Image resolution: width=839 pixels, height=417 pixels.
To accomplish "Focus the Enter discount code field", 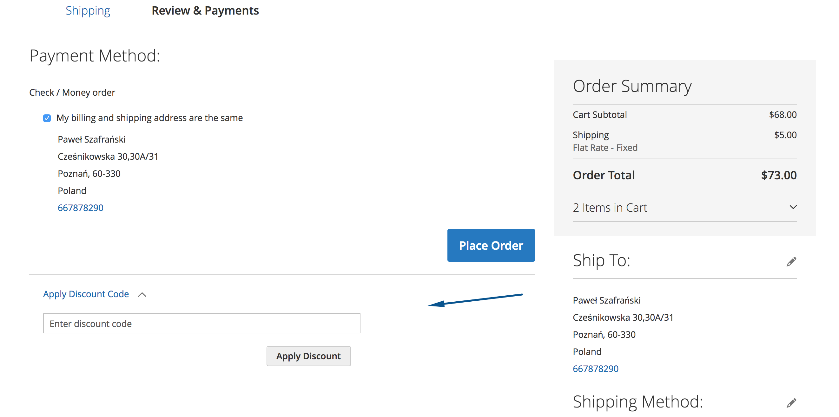I will [x=201, y=323].
